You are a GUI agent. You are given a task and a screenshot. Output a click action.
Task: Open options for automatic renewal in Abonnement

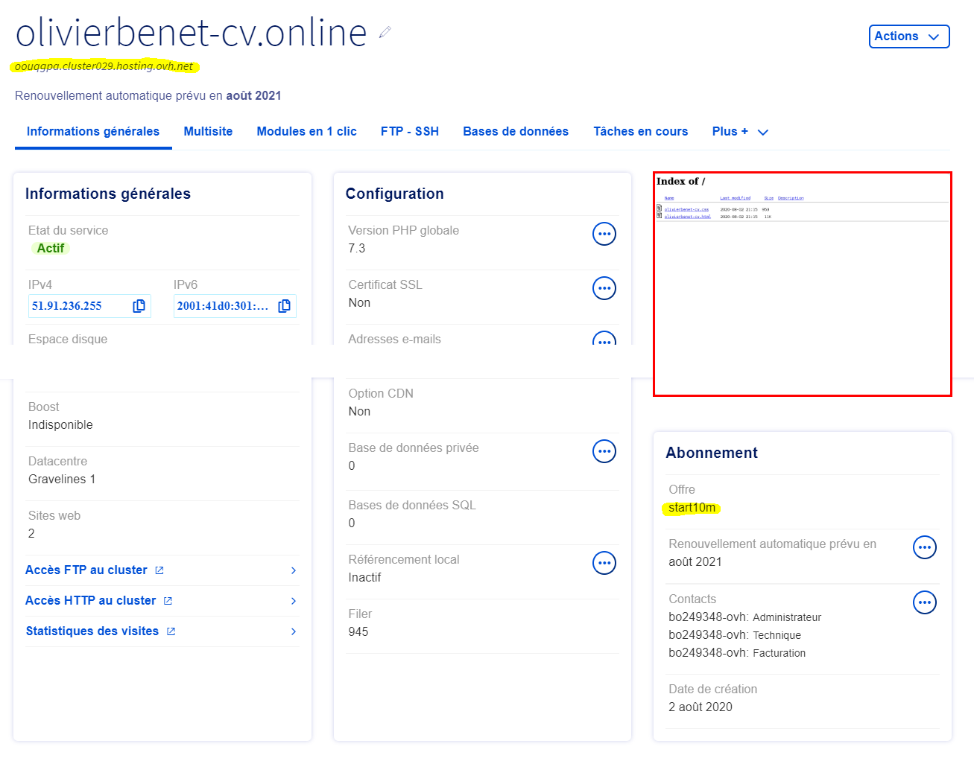pos(924,547)
